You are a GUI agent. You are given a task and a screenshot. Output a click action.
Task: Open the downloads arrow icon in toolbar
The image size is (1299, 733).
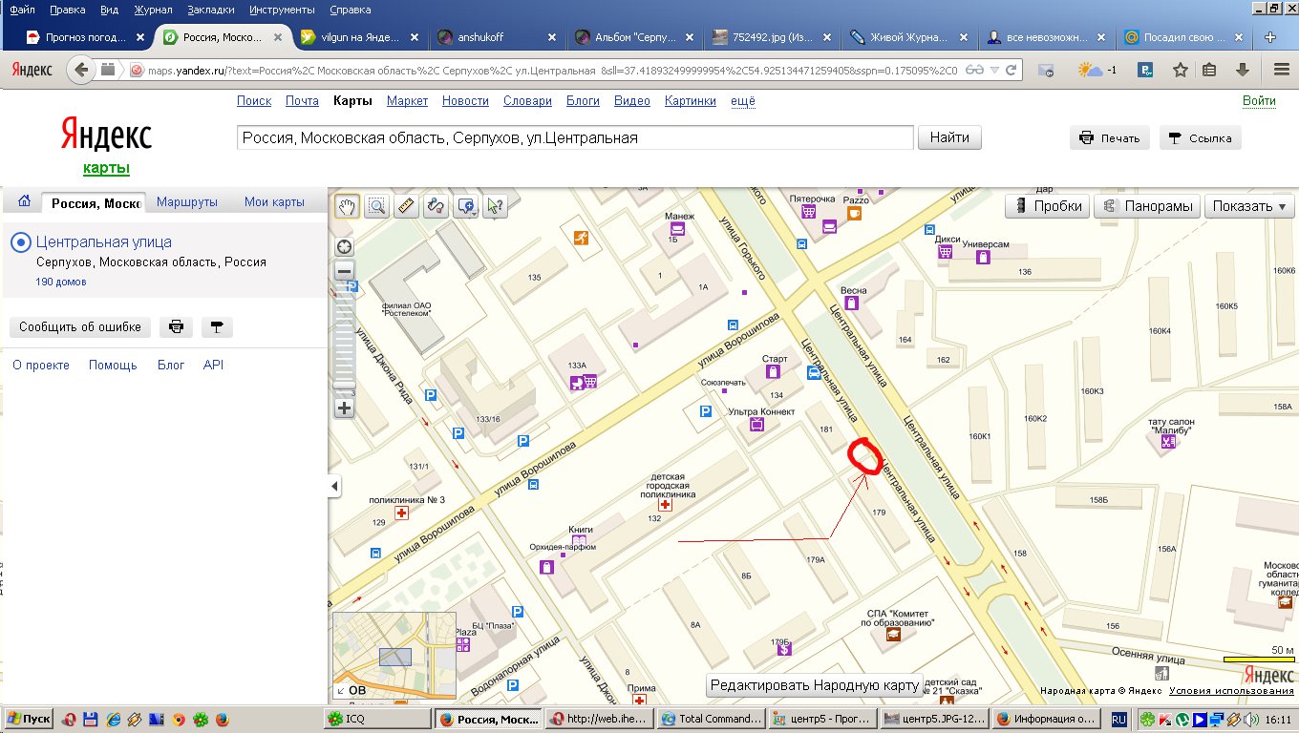tap(1242, 70)
